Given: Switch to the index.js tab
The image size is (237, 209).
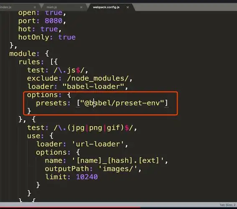Looking at the screenshot, I should 6,7.
